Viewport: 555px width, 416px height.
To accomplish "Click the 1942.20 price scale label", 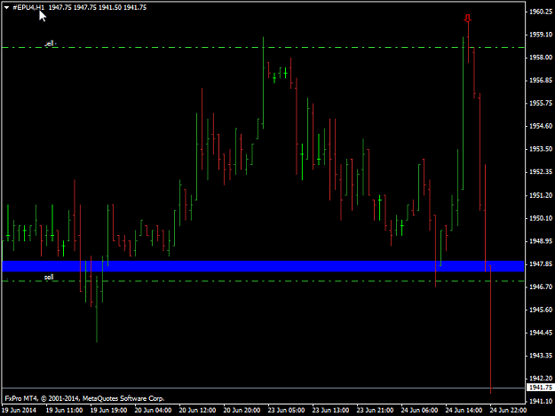I will pos(541,378).
